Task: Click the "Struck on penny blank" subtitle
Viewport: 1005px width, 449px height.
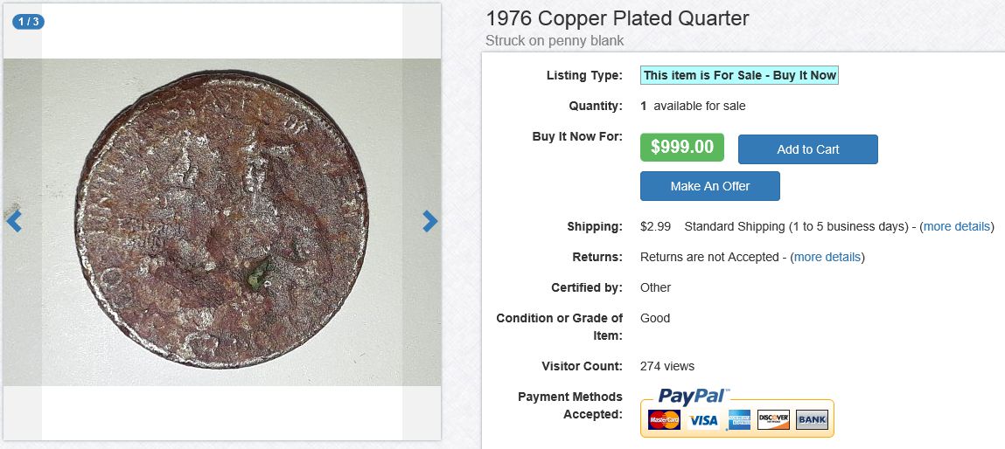Action: pos(555,41)
